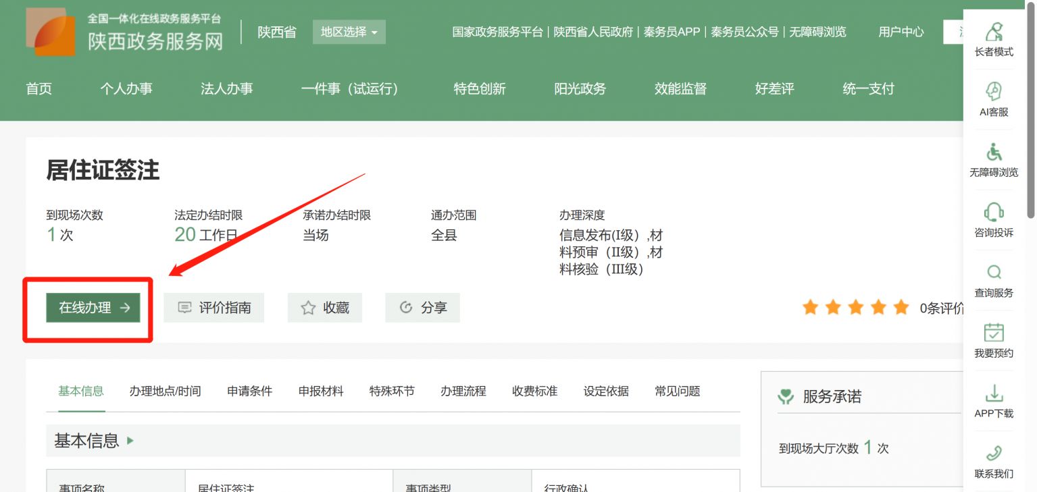
Task: Open APP下载 download icon
Action: click(x=994, y=393)
